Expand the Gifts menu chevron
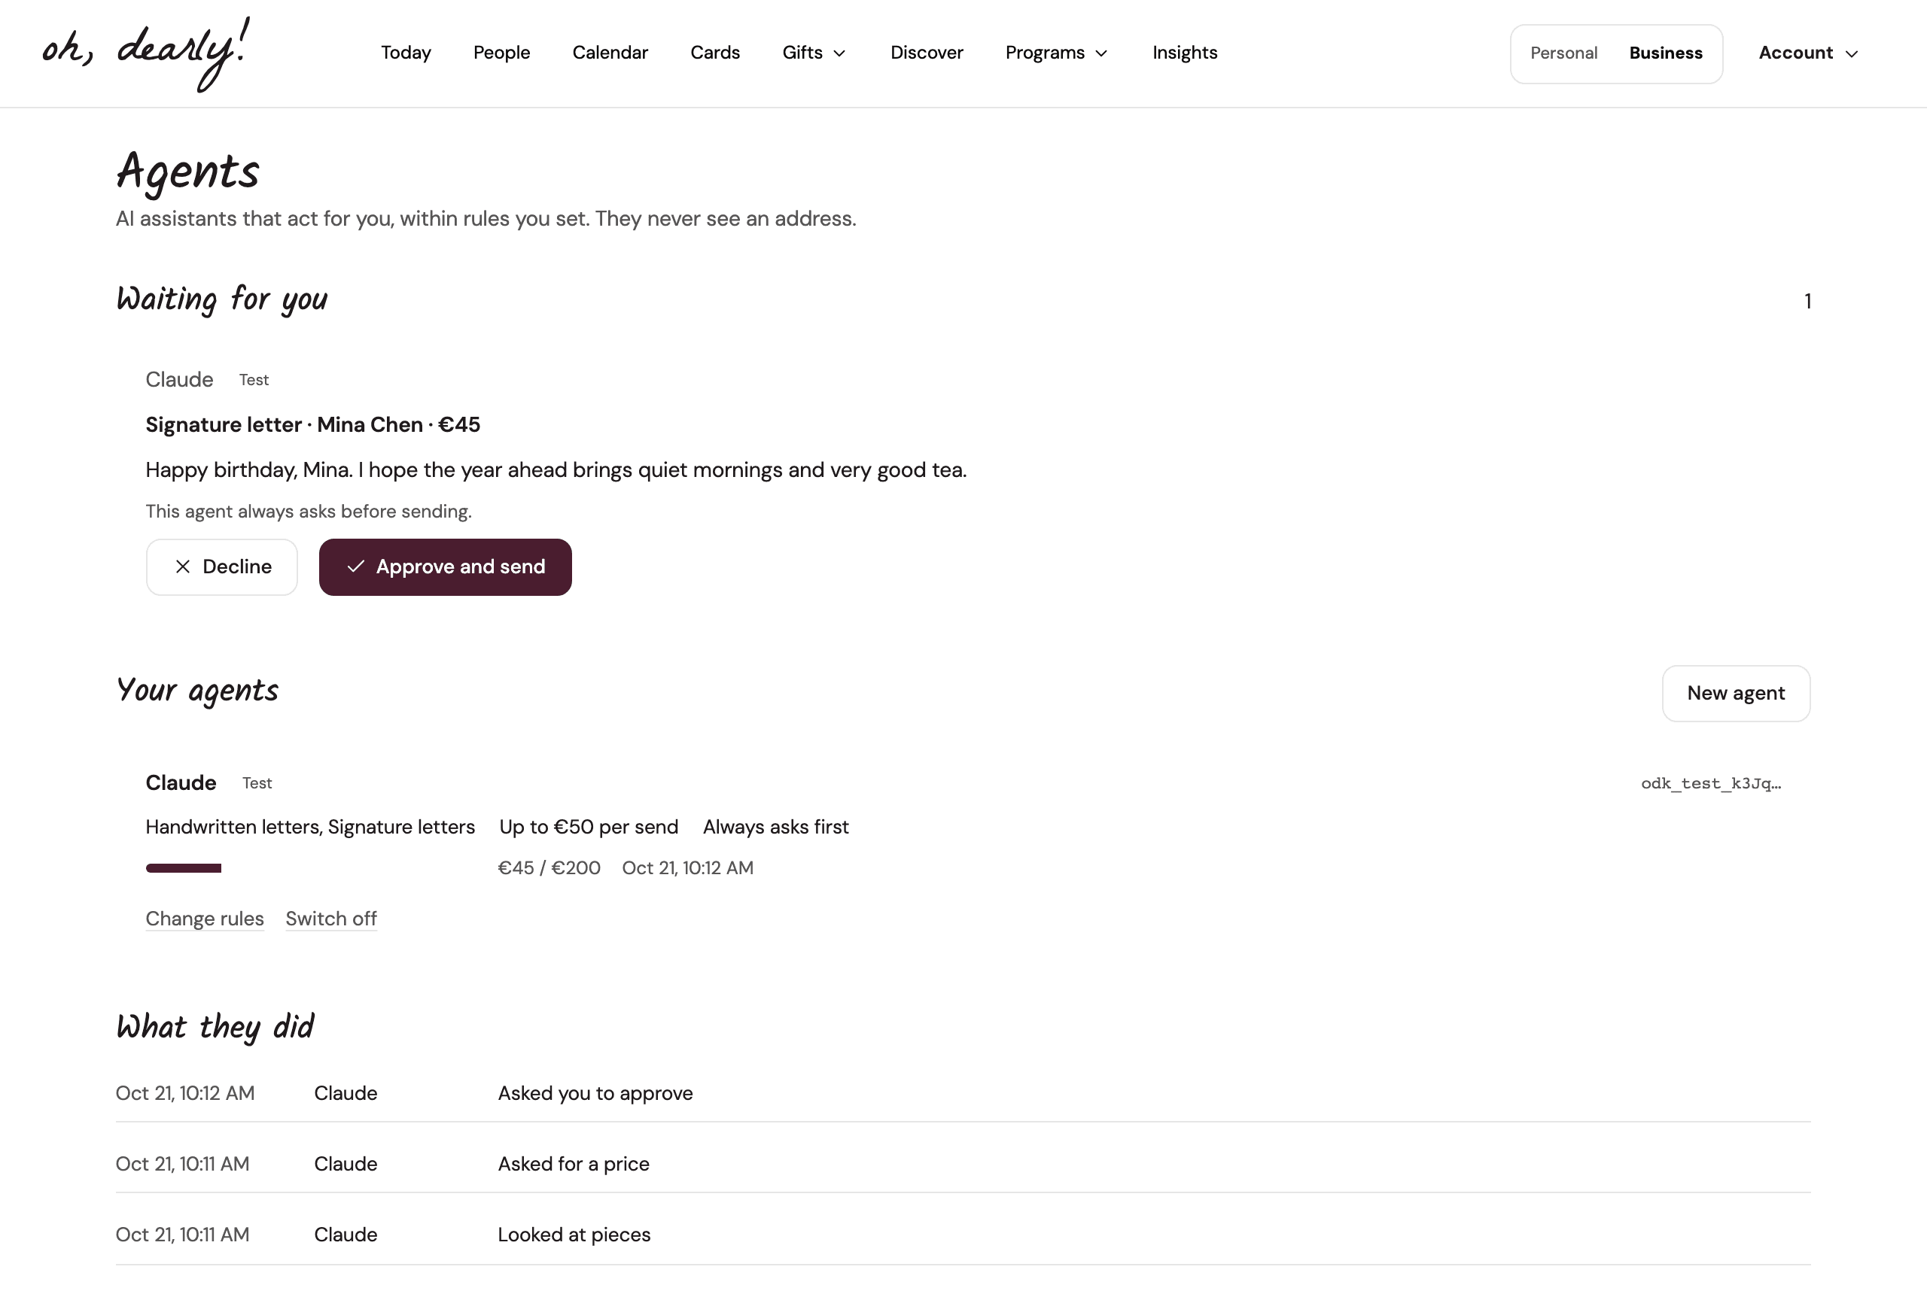Screen dimensions: 1927x1294 pos(839,53)
